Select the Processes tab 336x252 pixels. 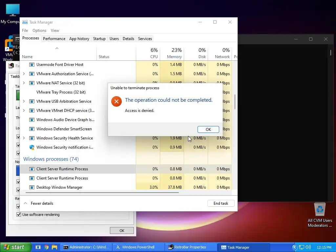[31, 38]
